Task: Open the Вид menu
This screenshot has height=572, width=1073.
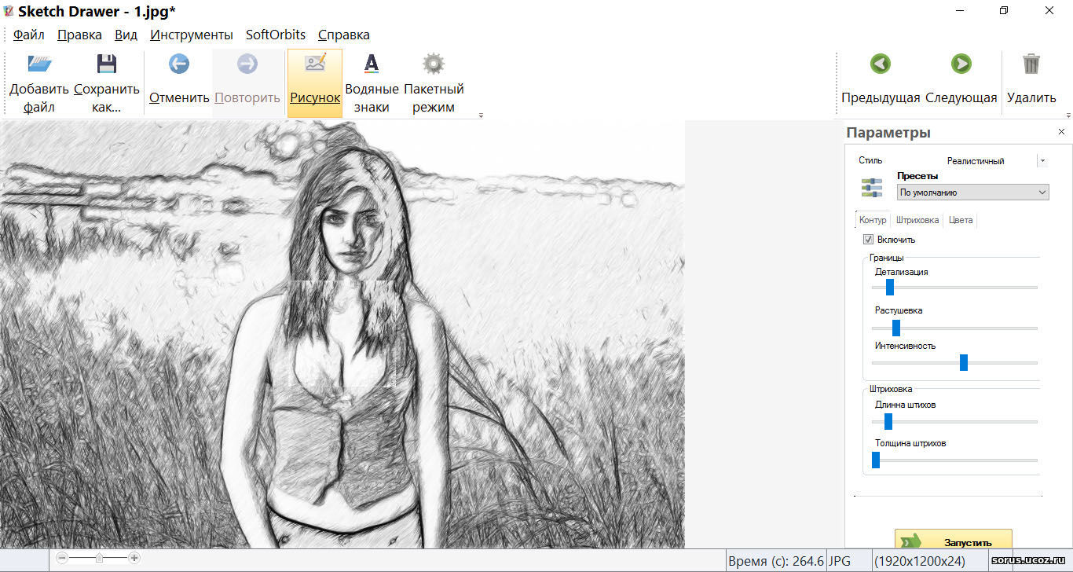Action: pos(126,35)
